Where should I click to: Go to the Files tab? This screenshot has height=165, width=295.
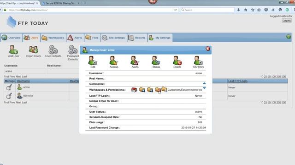(92, 38)
